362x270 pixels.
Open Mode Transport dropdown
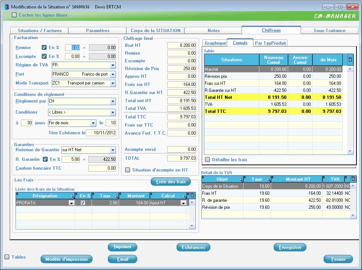pyautogui.click(x=113, y=83)
